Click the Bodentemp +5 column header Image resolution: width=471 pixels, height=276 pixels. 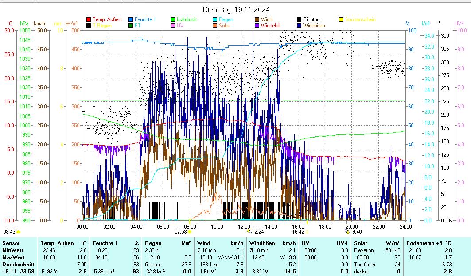(424, 243)
